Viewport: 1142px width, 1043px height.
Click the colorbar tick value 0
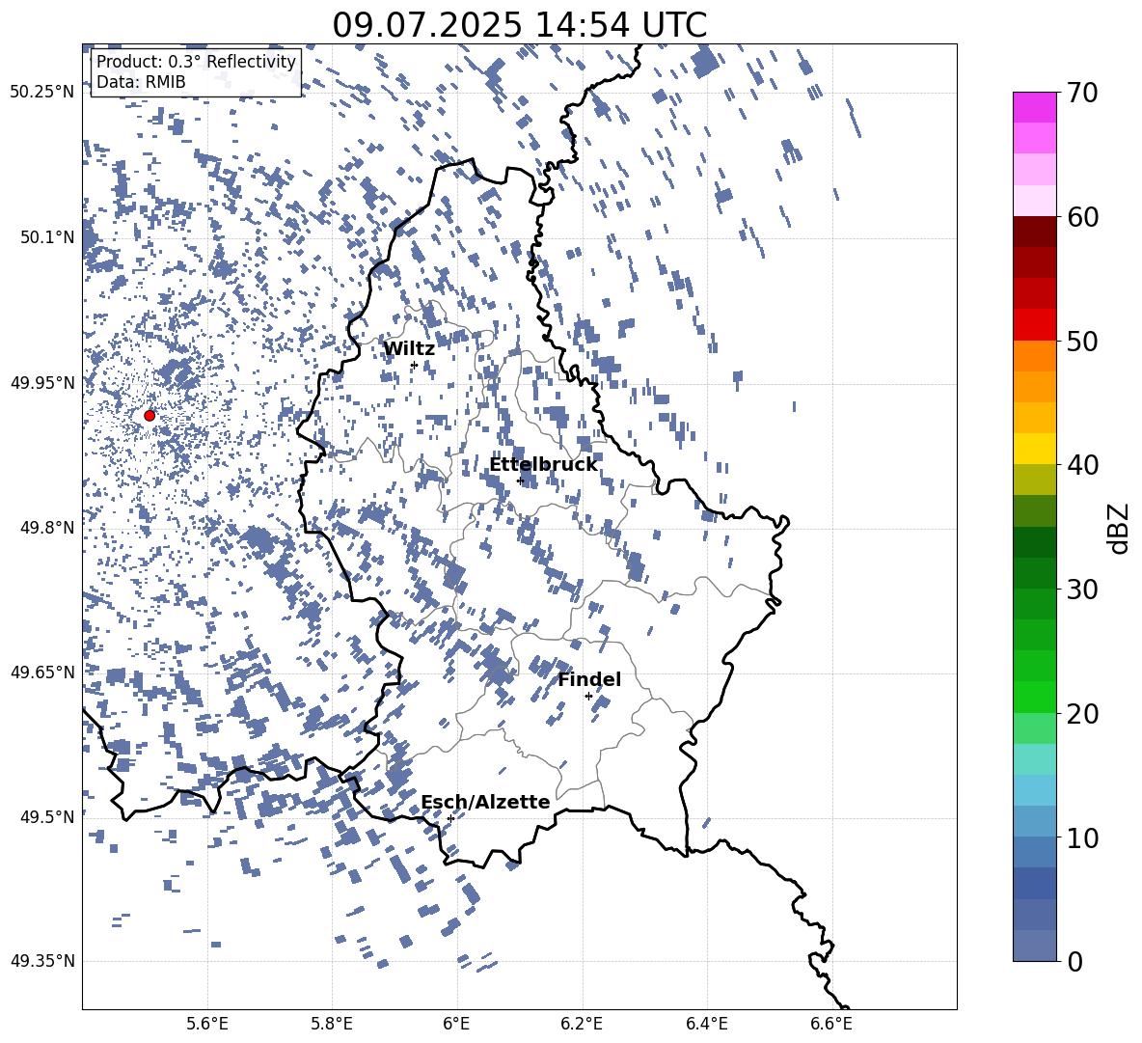pos(1074,961)
